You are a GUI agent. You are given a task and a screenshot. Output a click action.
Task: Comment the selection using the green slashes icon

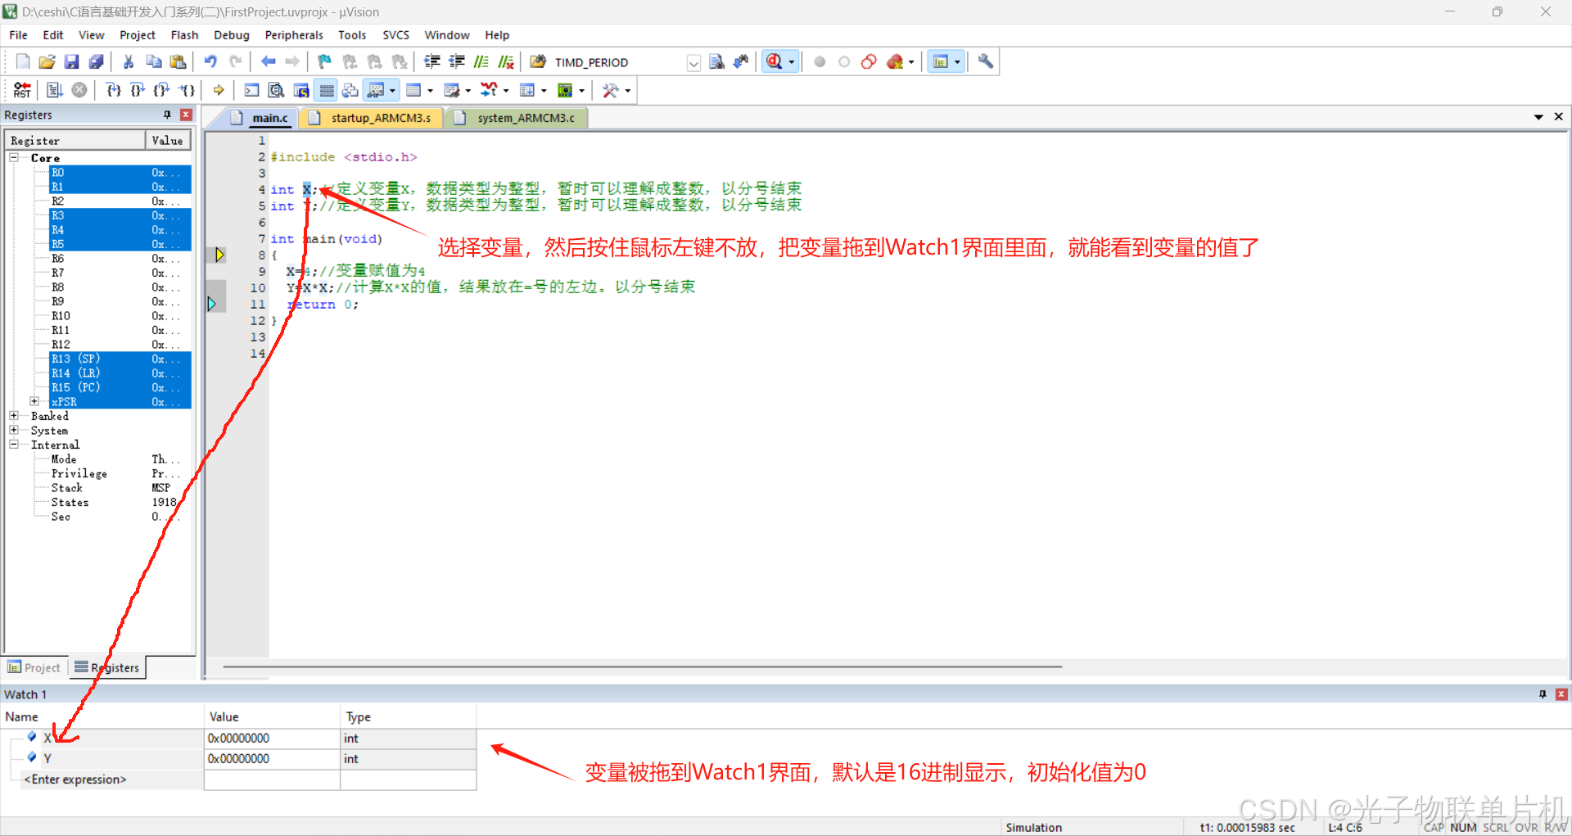481,62
